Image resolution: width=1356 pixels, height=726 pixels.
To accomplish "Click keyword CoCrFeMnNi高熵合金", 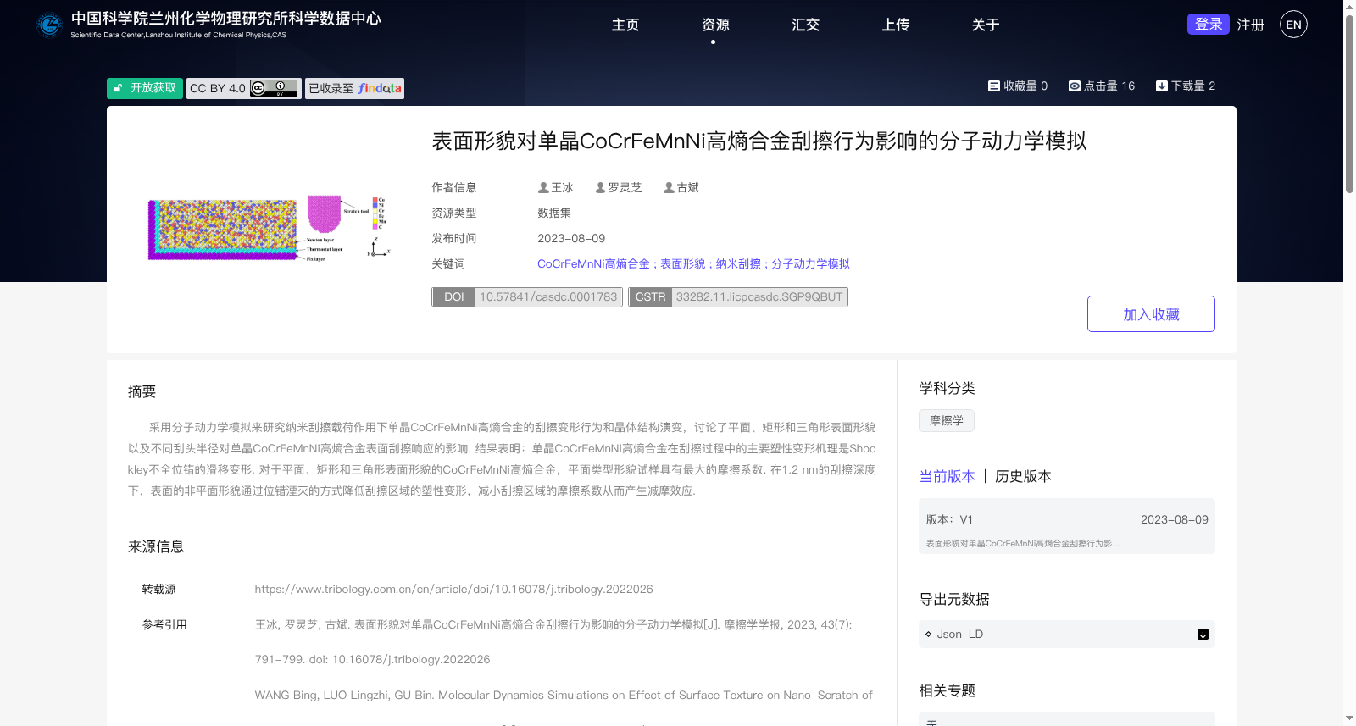I will pos(593,263).
